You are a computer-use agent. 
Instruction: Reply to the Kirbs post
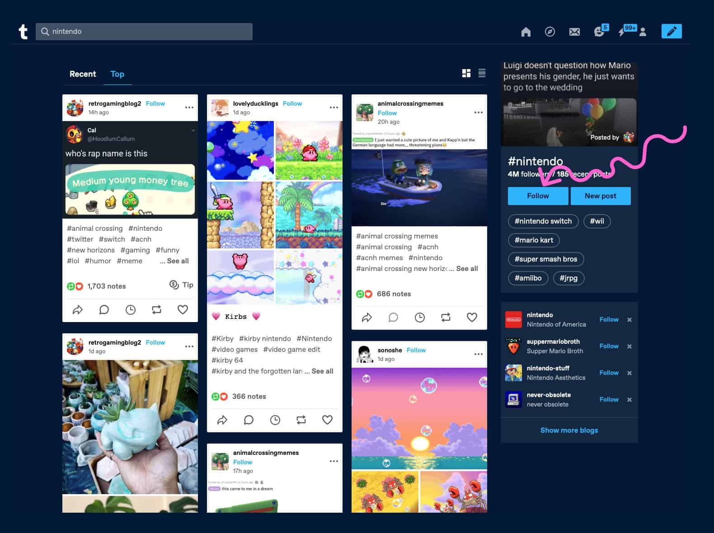click(x=249, y=421)
